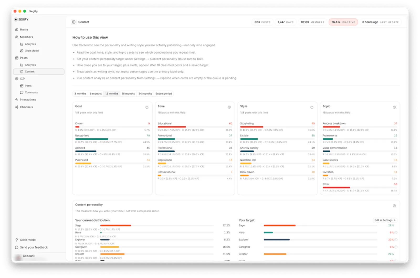Click the Send your feedback chat icon
Viewport: 420px width, 278px height.
[17, 248]
